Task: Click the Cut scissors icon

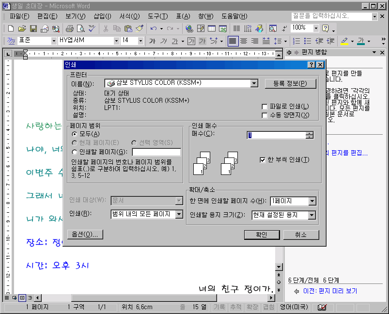Action: pos(106,29)
